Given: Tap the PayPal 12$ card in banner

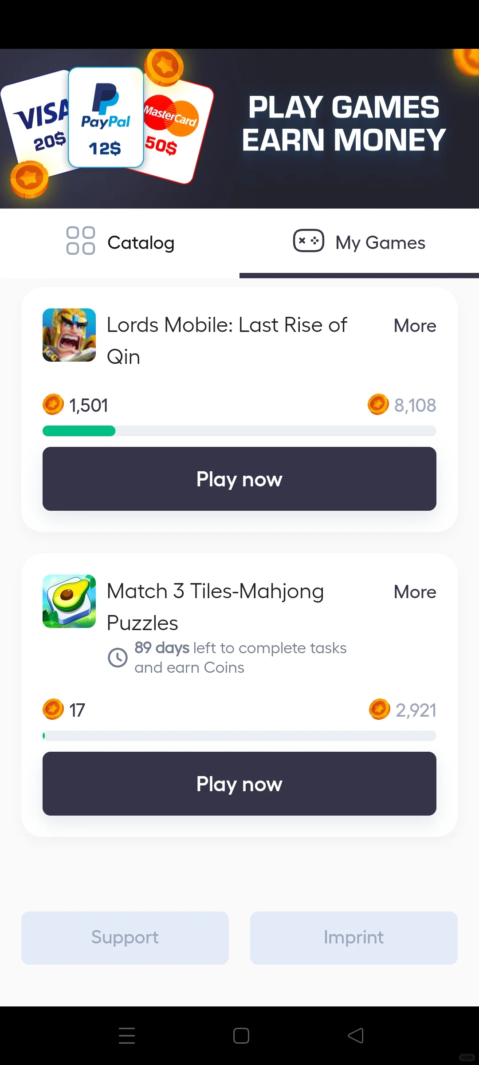Looking at the screenshot, I should (106, 118).
